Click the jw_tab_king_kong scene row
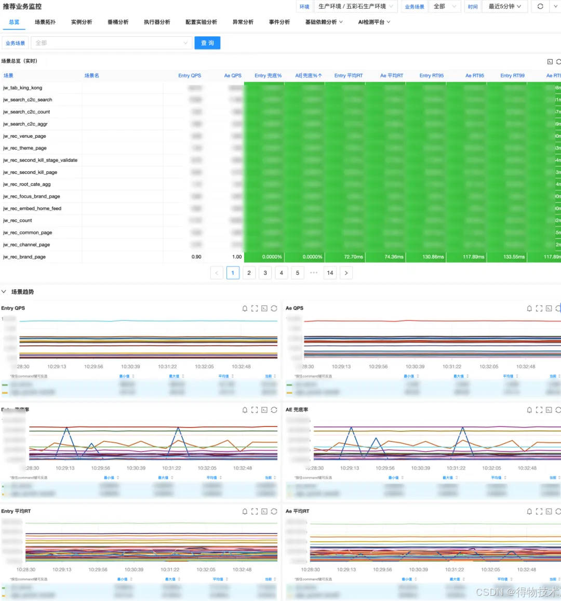561x601 pixels. (280, 88)
